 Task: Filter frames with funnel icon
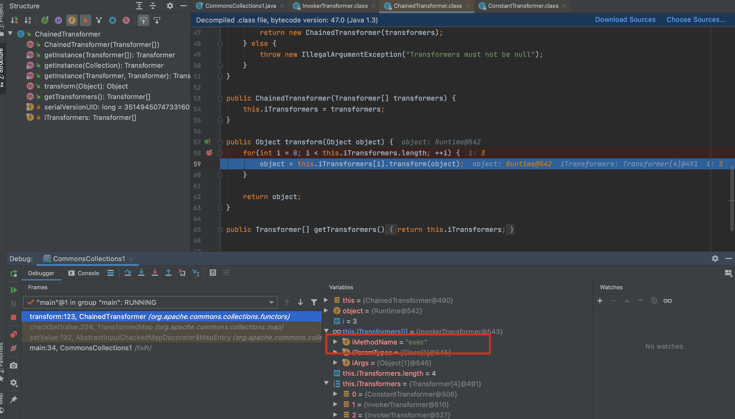[x=314, y=302]
